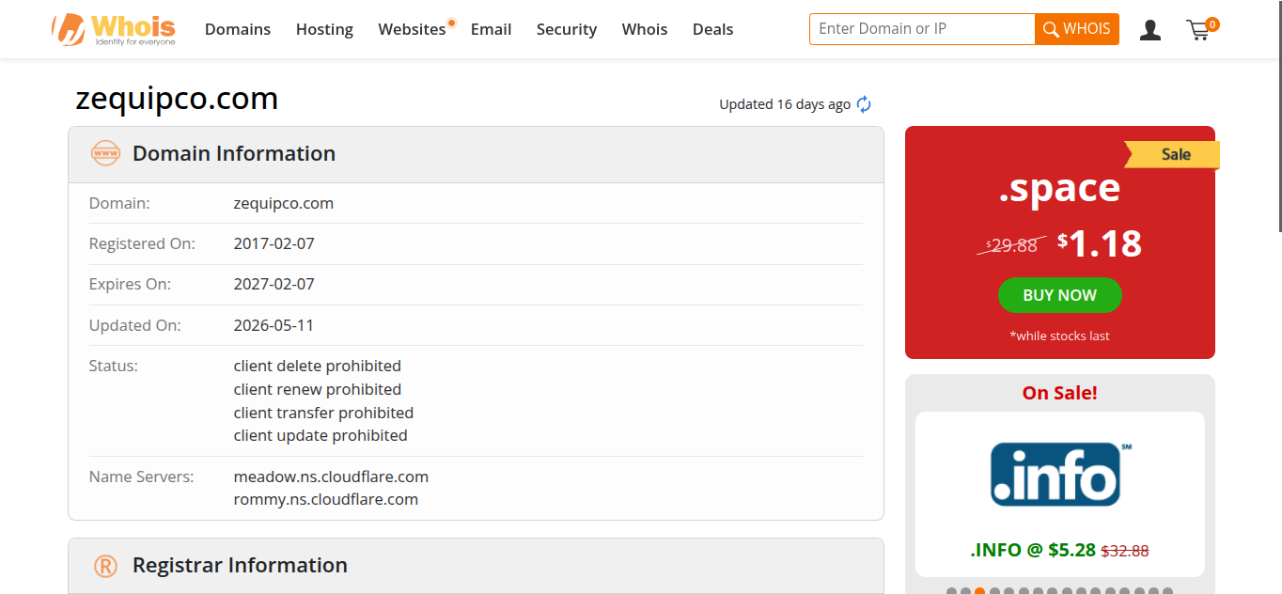Click the www icon in Domain Information header

click(105, 153)
